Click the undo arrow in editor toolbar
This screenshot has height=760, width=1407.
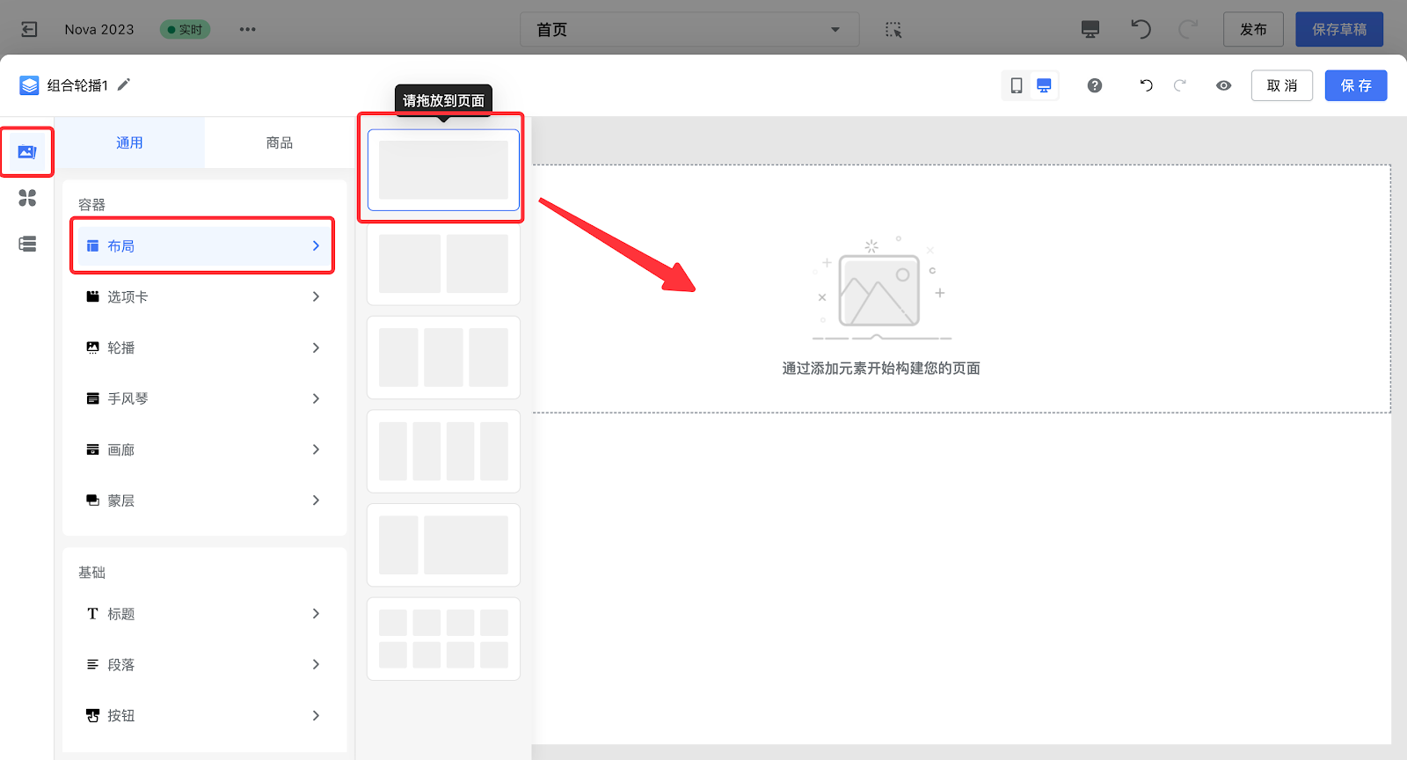tap(1146, 85)
